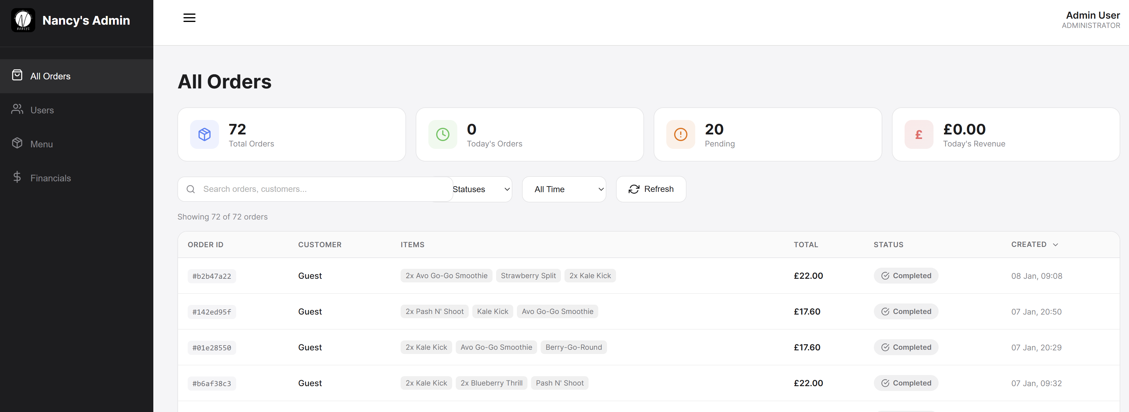Viewport: 1129px width, 412px height.
Task: Click the Total Orders package icon
Action: [x=205, y=134]
